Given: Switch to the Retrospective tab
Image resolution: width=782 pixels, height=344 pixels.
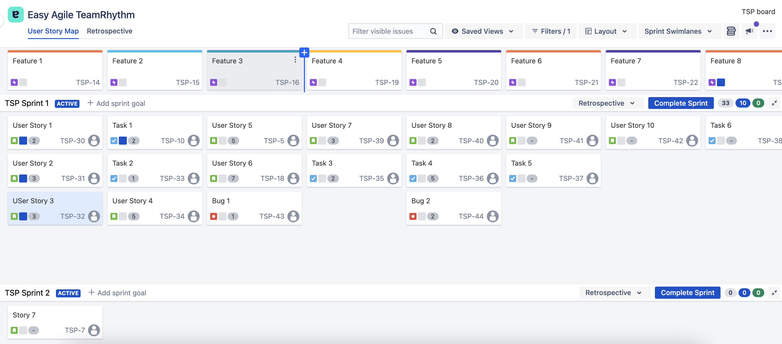Looking at the screenshot, I should 109,31.
